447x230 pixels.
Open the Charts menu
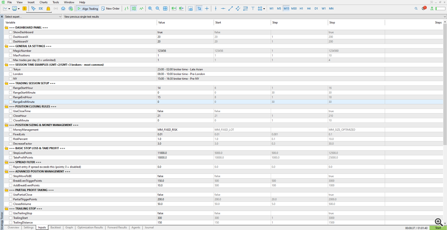coord(44,2)
